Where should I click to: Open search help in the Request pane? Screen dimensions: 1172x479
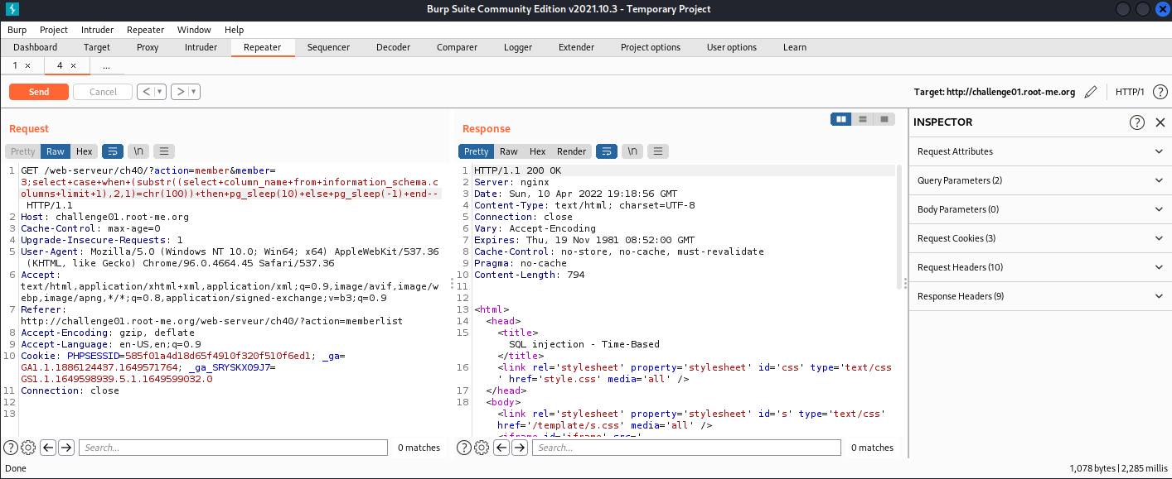click(x=11, y=448)
